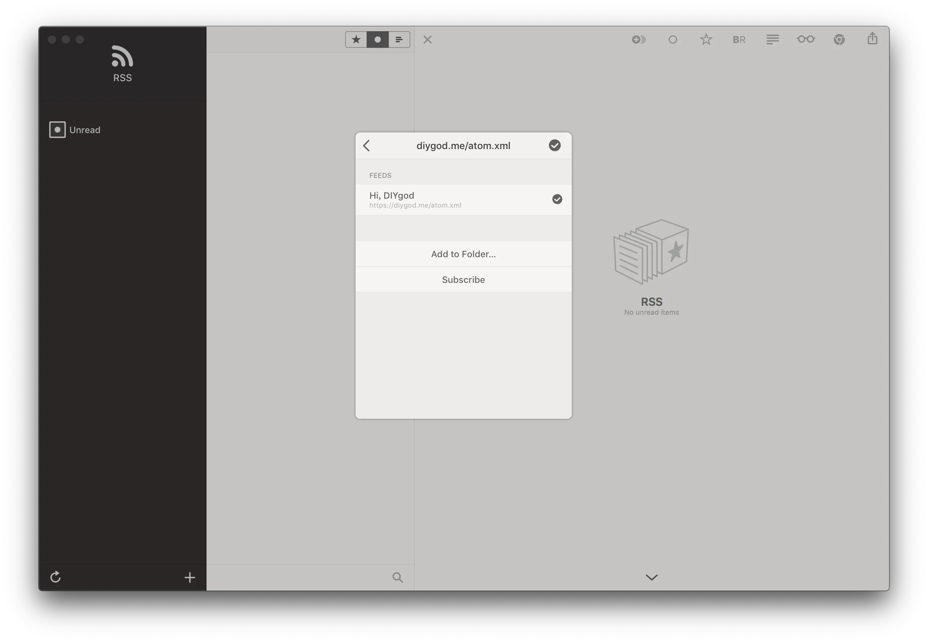Toggle the read/unread circle icon
Viewport: 928px width, 642px height.
coord(673,40)
